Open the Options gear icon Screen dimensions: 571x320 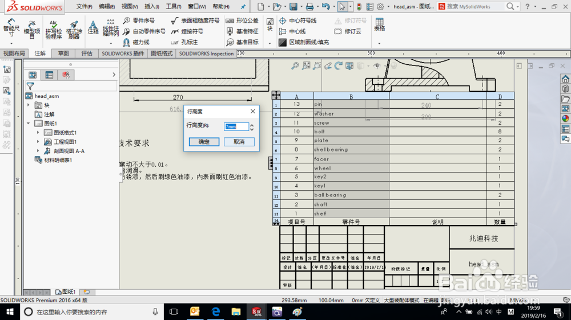click(x=380, y=6)
